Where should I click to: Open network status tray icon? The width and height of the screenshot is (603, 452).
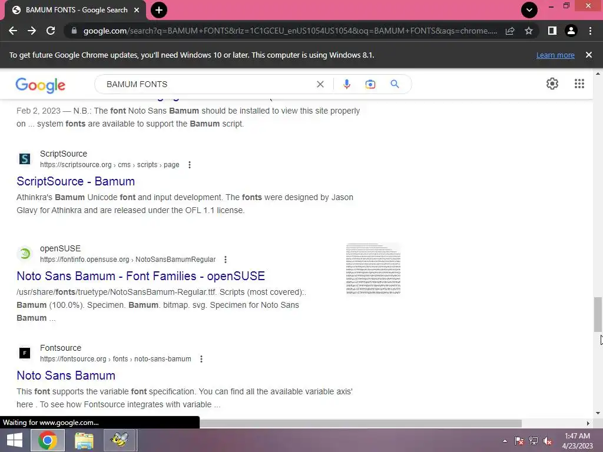[x=534, y=441]
